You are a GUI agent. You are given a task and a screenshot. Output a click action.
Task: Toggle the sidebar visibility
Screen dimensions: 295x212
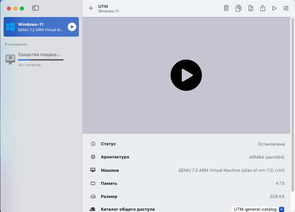(36, 8)
